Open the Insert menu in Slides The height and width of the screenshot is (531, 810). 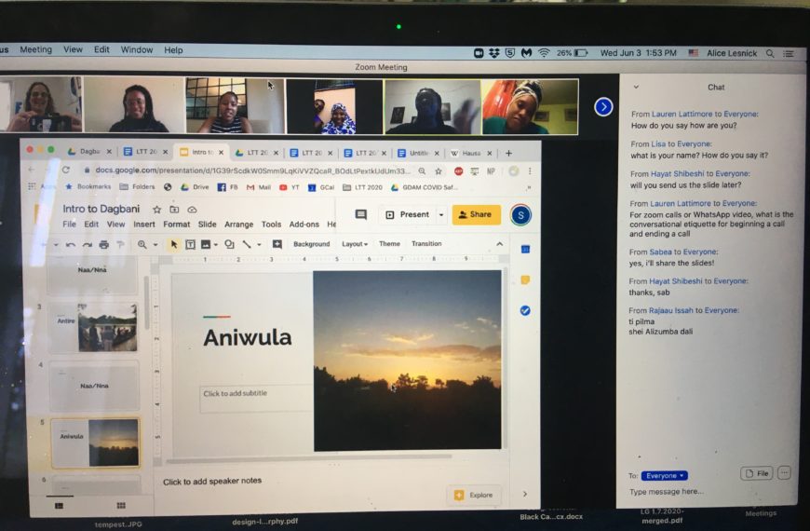pos(144,225)
